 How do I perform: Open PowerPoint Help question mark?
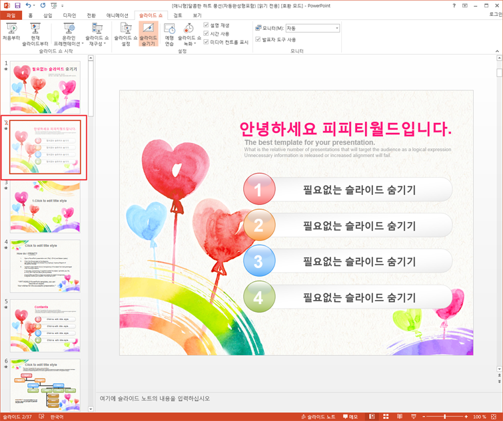pyautogui.click(x=454, y=5)
